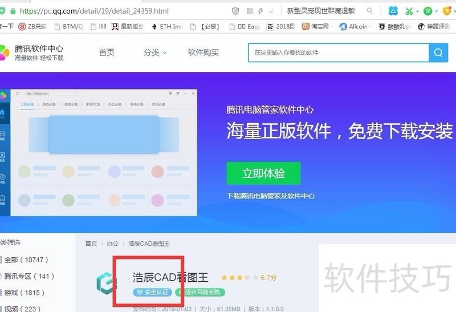Select the 全部 (10747) category filter

pyautogui.click(x=25, y=260)
